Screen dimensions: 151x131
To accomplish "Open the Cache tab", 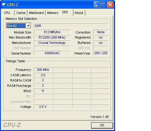I will pyautogui.click(x=21, y=13).
